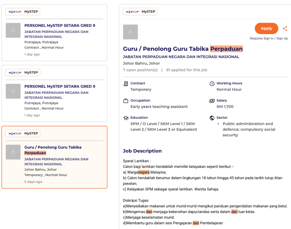Open the first PERSONEL MySTEP SETARA GRED 9 listing
The image size is (291, 229).
click(x=60, y=26)
